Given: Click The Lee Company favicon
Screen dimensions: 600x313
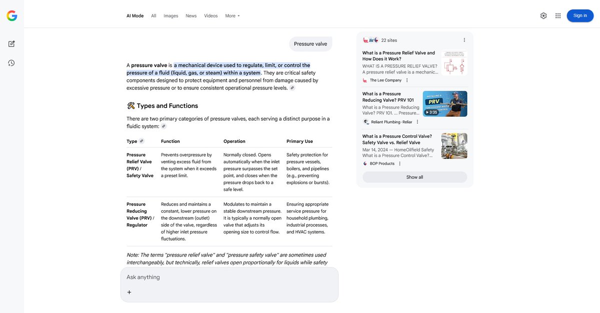Looking at the screenshot, I should (x=365, y=80).
